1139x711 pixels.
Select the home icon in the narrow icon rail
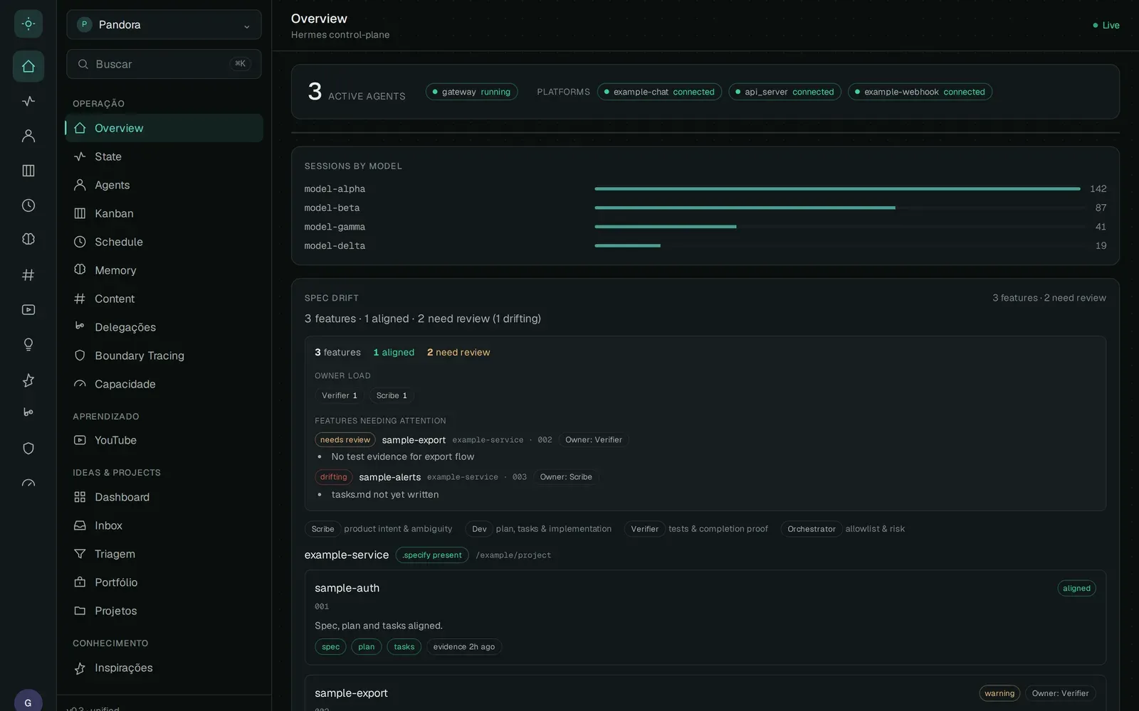28,66
